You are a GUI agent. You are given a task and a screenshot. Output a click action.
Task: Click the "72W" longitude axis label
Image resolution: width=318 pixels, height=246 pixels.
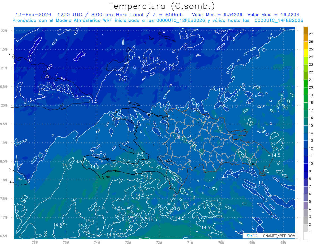[x=159, y=242]
